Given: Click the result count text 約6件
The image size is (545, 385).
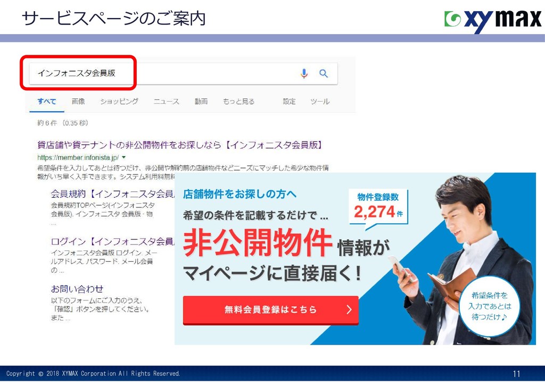Looking at the screenshot, I should click(63, 123).
